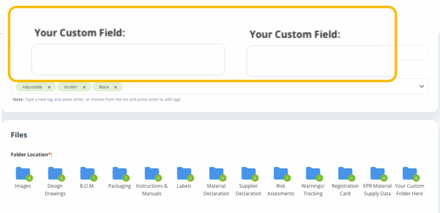
Task: Select the Risk Assessments folder
Action: tap(281, 174)
